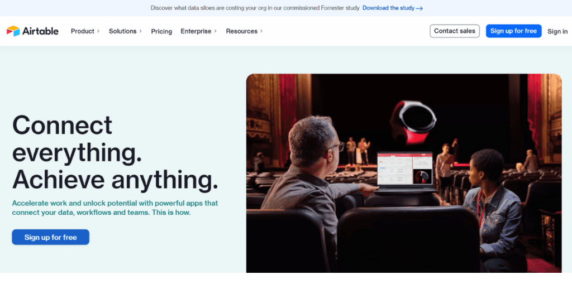572x299 pixels.
Task: Expand the chevron next to Enterprise
Action: click(x=216, y=31)
